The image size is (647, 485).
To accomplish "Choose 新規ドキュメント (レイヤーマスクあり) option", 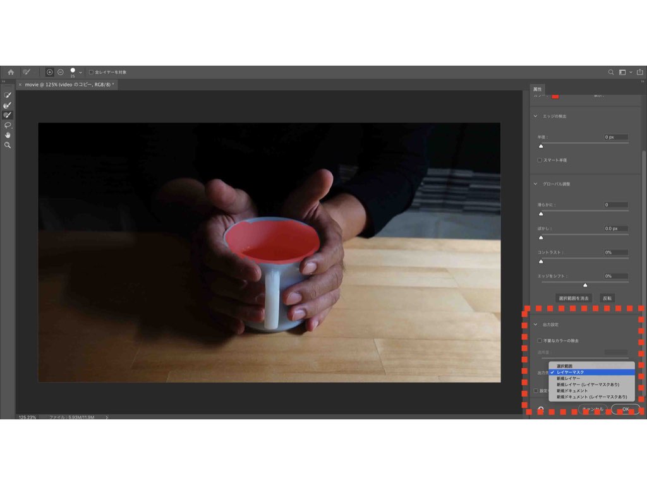I will (x=591, y=397).
